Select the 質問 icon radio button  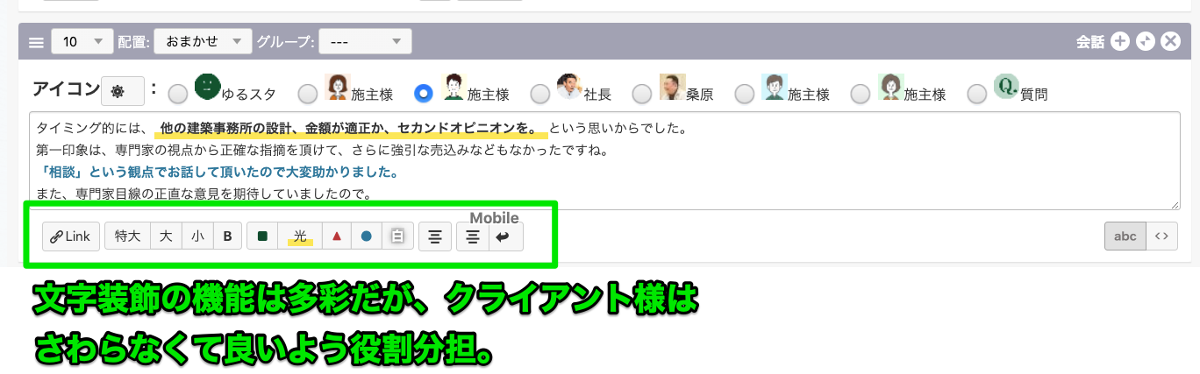coord(977,93)
